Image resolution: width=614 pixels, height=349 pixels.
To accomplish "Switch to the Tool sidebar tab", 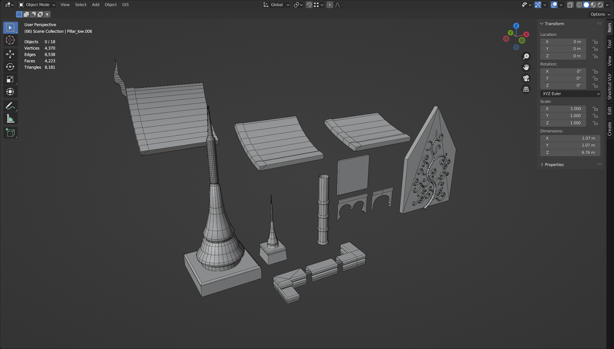I will (610, 44).
